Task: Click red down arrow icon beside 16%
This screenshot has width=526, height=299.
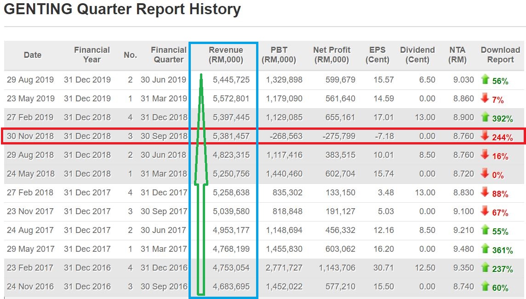Action: (x=485, y=154)
